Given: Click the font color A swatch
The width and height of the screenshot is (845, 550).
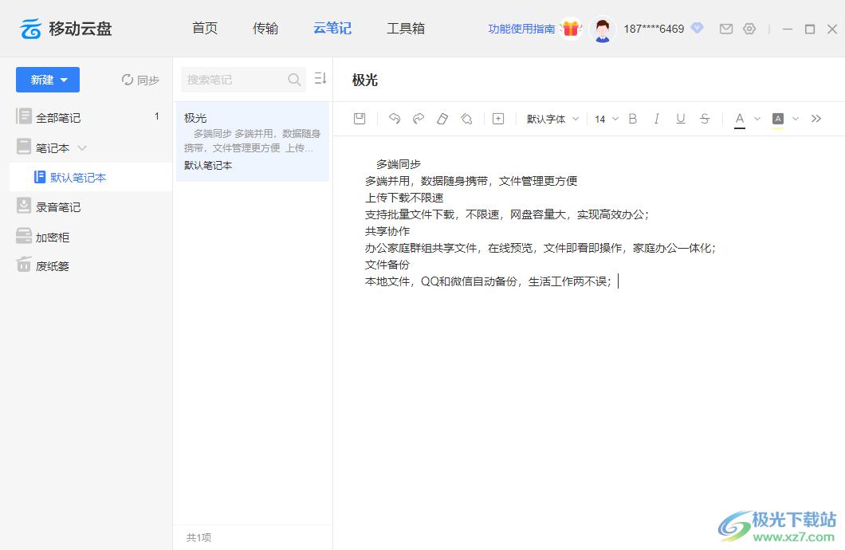Looking at the screenshot, I should (740, 119).
